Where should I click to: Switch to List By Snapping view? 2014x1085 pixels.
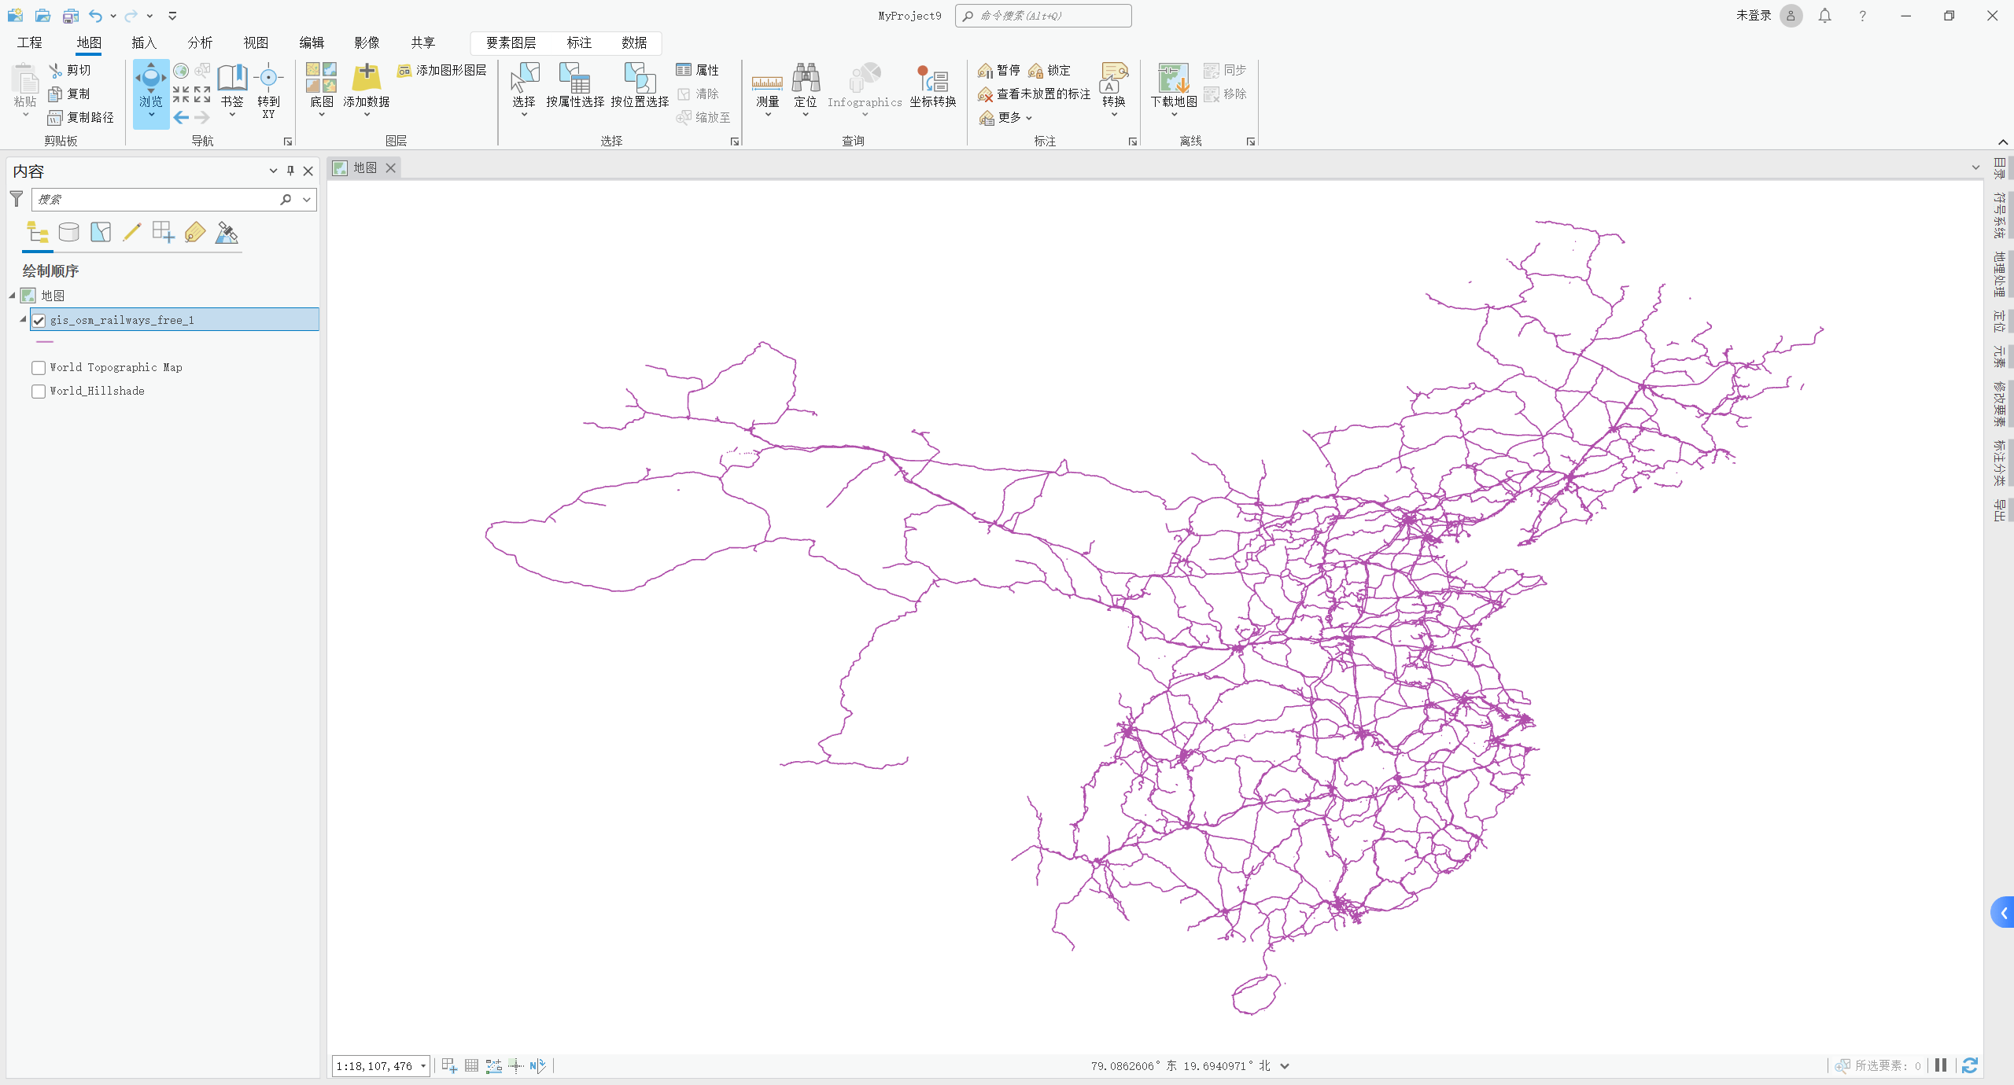pyautogui.click(x=164, y=232)
